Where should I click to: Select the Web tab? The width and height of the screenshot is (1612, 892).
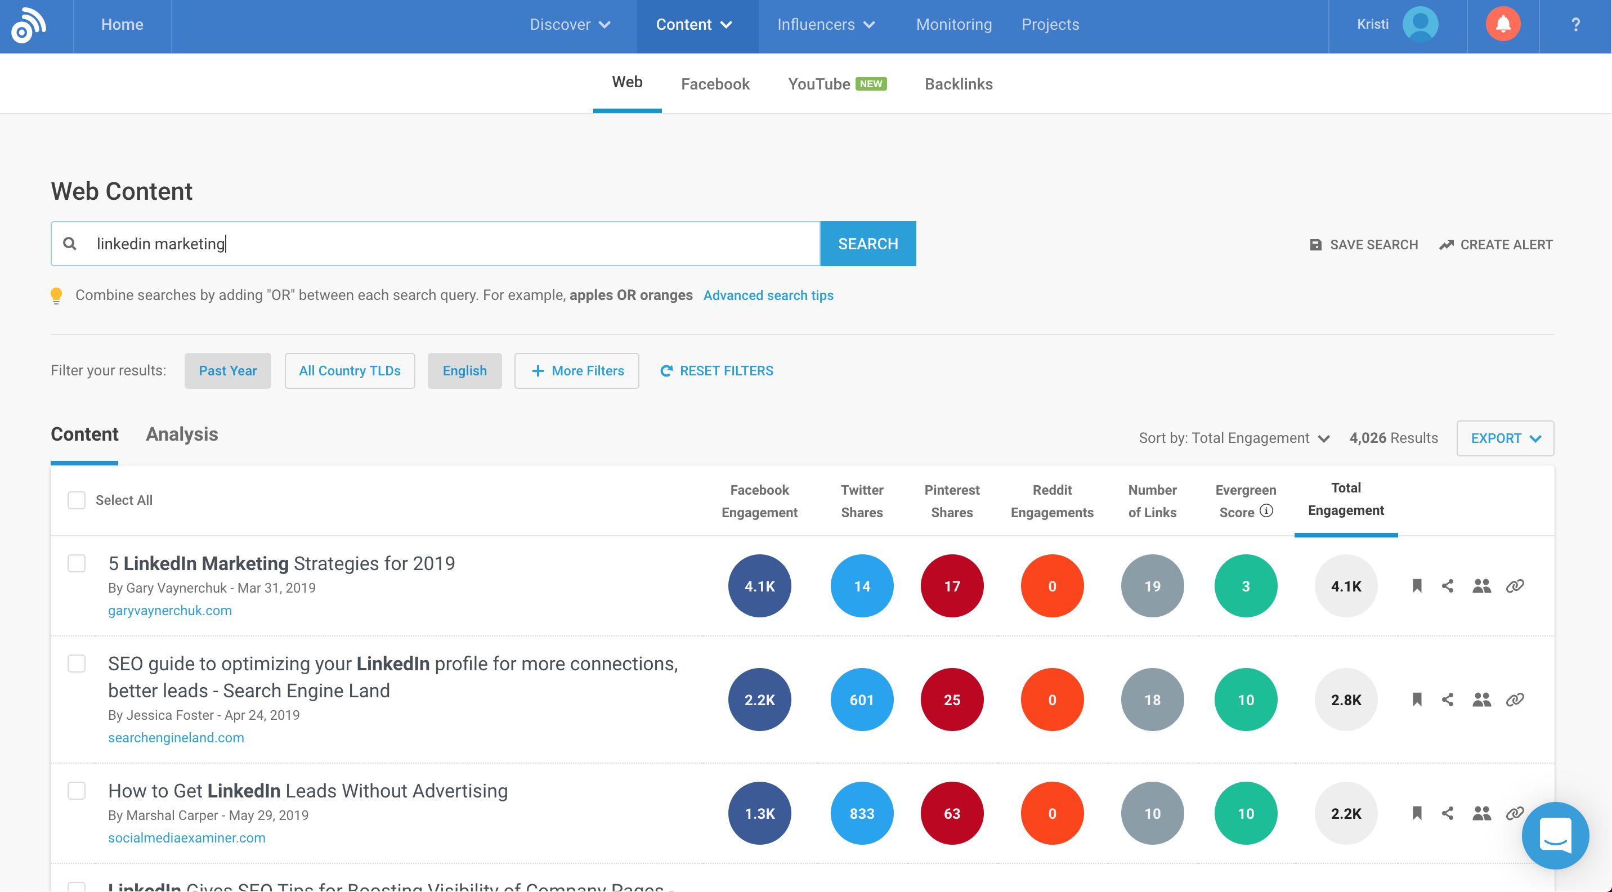pyautogui.click(x=627, y=82)
